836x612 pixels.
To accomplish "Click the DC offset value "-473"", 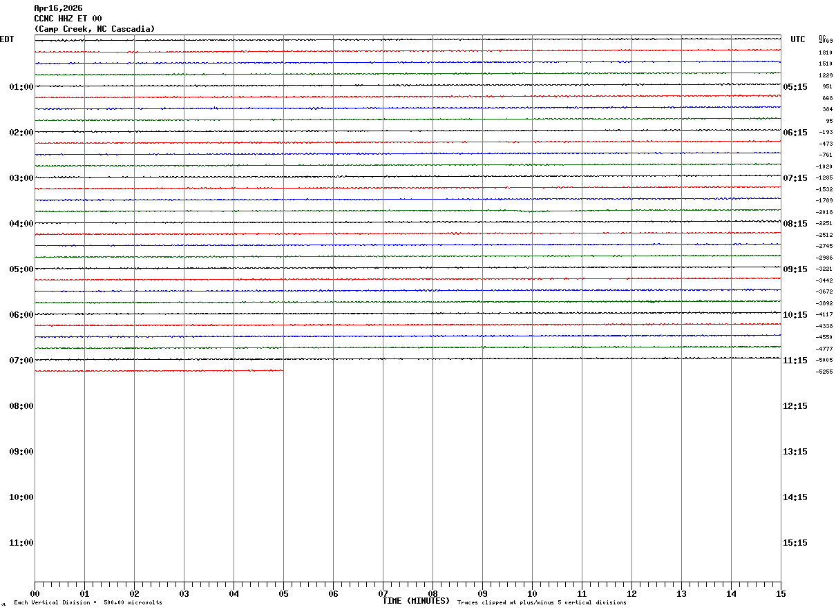I will point(826,144).
